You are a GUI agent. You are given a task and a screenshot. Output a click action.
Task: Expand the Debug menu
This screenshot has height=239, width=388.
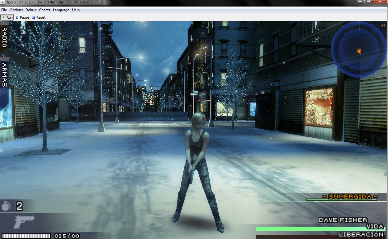point(31,10)
